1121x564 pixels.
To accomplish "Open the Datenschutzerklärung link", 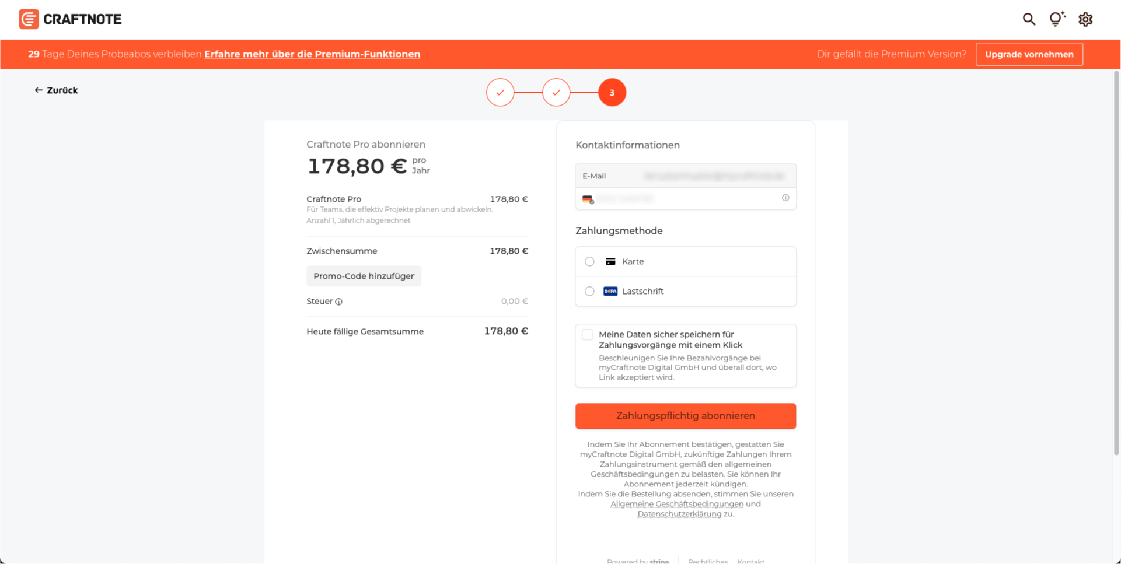I will click(x=679, y=514).
